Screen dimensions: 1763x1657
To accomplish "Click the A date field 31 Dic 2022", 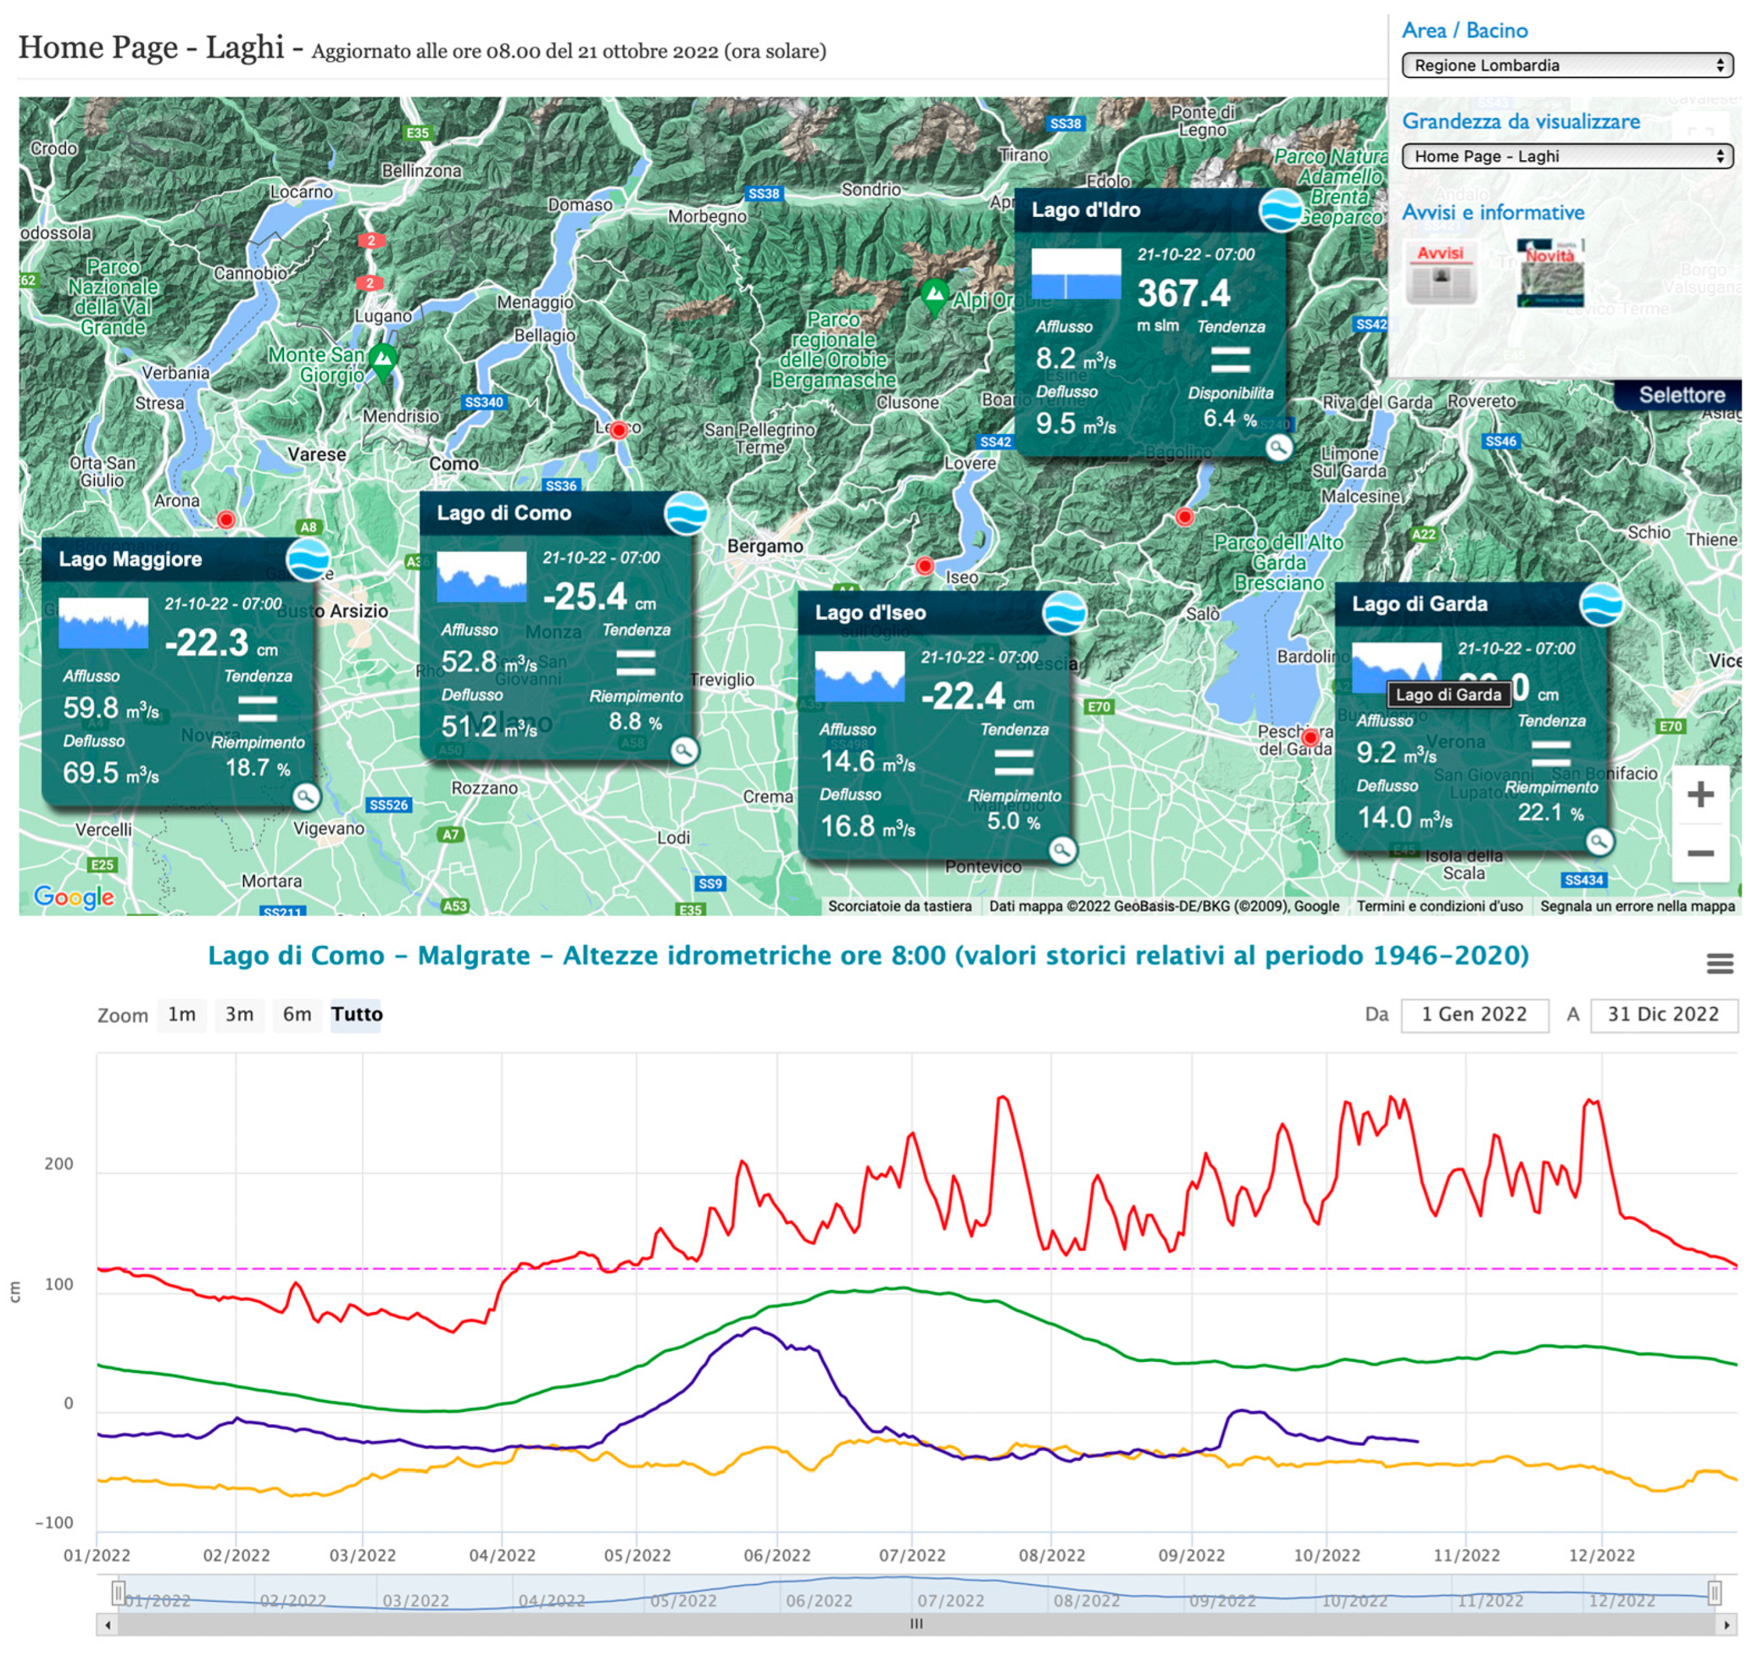I will coord(1664,1015).
